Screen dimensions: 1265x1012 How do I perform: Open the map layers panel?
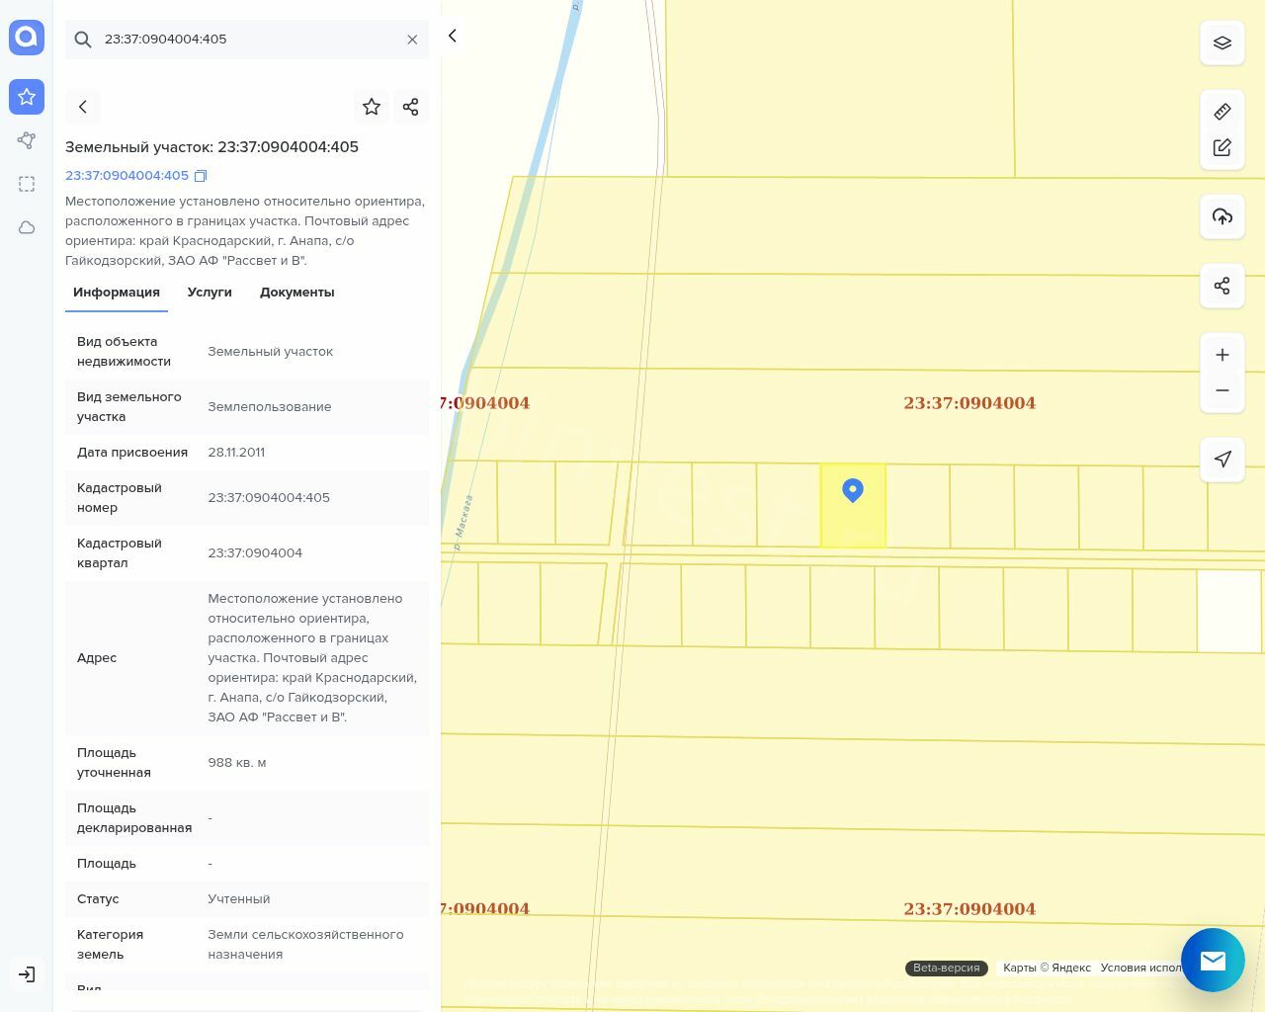(1222, 43)
